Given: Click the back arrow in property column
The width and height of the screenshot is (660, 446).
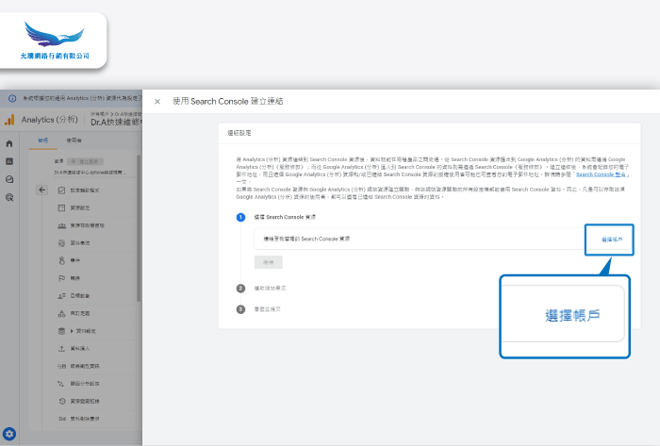Looking at the screenshot, I should 41,190.
